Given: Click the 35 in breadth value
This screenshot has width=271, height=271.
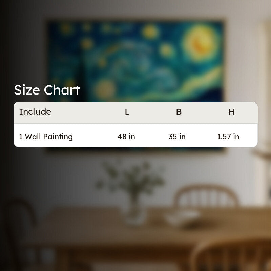Looking at the screenshot, I should pyautogui.click(x=177, y=137).
